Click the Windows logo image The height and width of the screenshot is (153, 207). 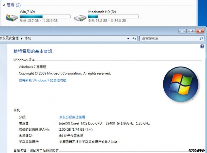point(180,84)
